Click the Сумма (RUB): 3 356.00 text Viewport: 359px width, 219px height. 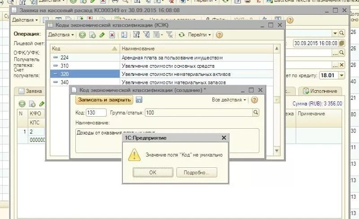(317, 104)
